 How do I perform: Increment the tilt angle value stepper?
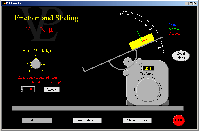(x=141, y=67)
